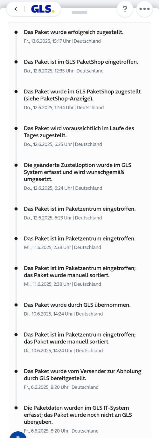
Task: Tap 'Das Paket wurde durch GLS übernommen' text
Action: click(x=77, y=305)
